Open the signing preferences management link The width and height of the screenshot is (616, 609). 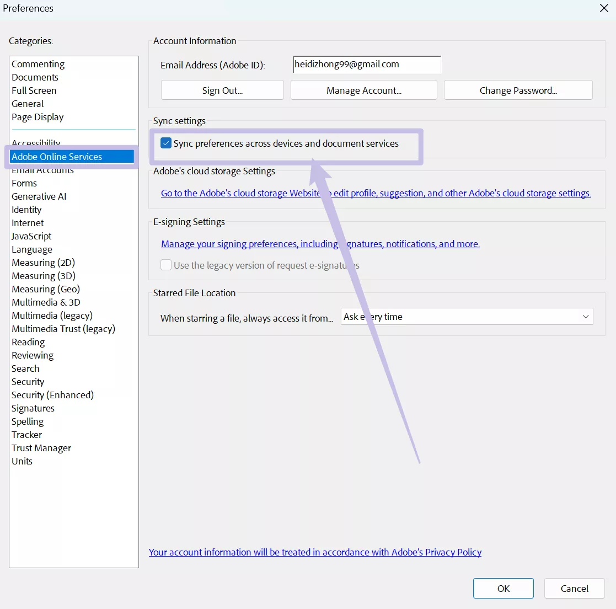pyautogui.click(x=320, y=244)
